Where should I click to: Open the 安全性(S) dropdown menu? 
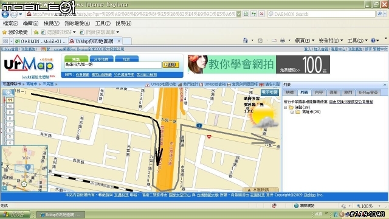tap(331, 40)
